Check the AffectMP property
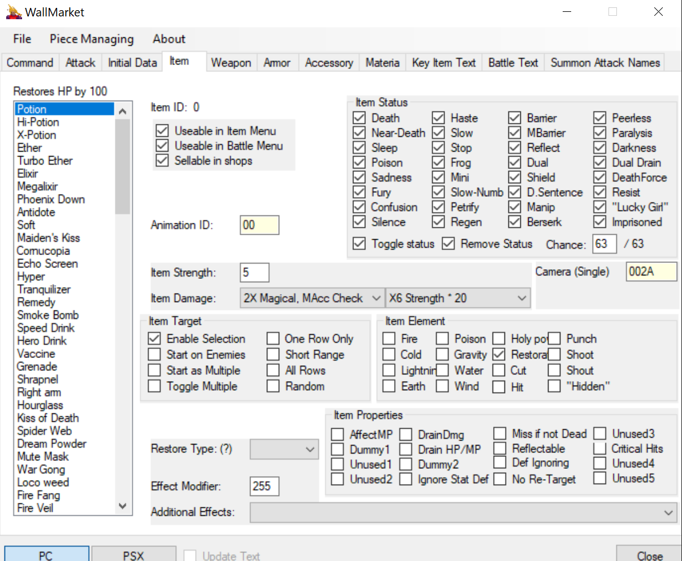This screenshot has height=561, width=682. point(338,434)
